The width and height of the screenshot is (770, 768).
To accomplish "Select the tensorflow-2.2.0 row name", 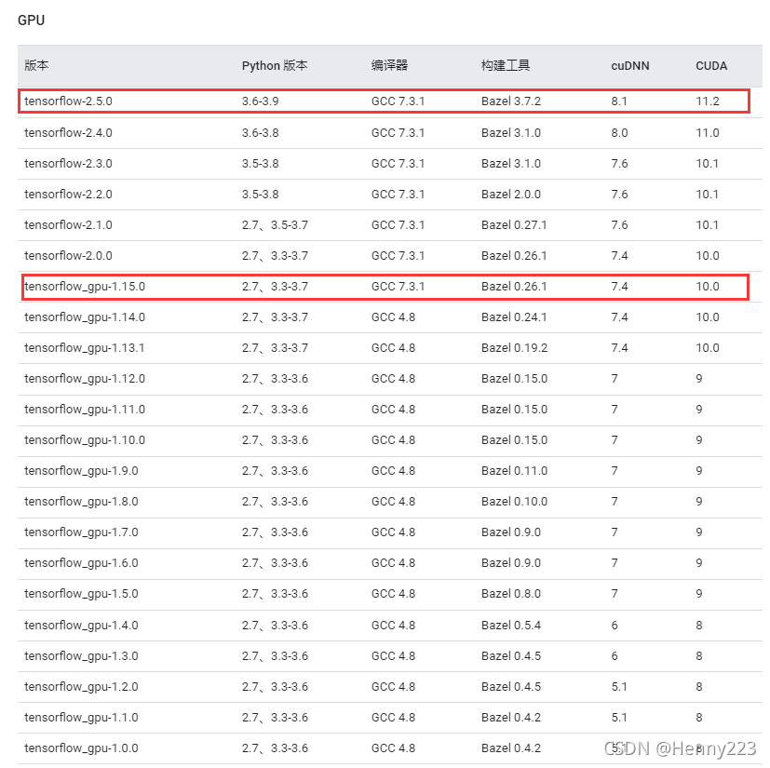I will coord(68,195).
